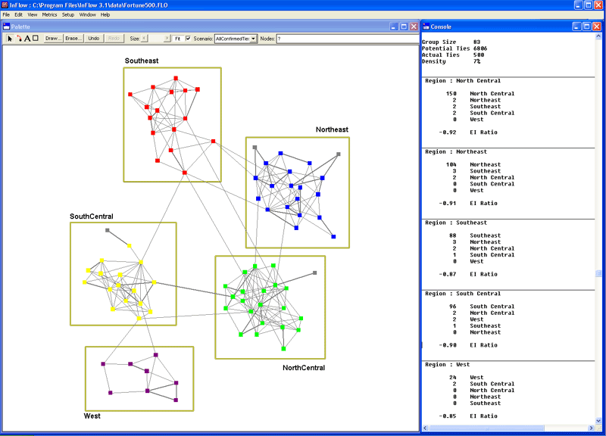Open the Scenario dropdown list
Viewport: 606px width, 436px height.
[253, 39]
